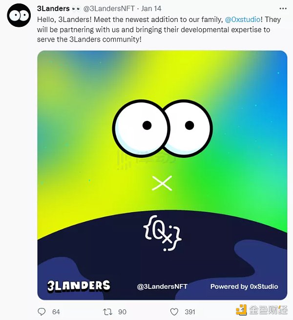
Task: Click the @3LandersNFT text in image
Action: pyautogui.click(x=162, y=286)
